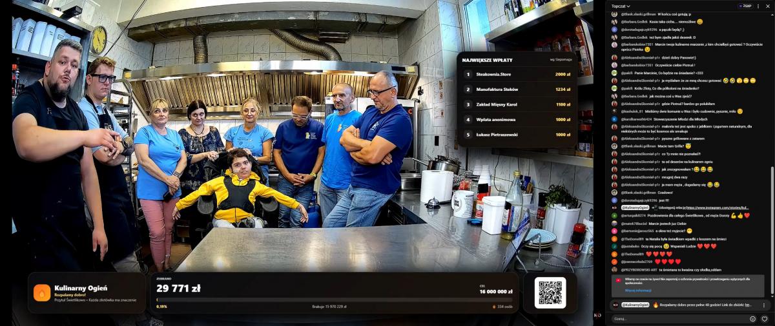Image resolution: width=775 pixels, height=326 pixels.
Task: Click the @KulinarnyOgień author badge in chat
Action: coord(635,208)
